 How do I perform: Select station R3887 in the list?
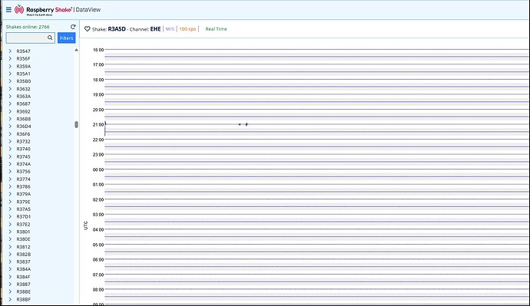(23, 285)
